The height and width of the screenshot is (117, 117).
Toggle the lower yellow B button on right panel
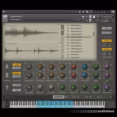click(x=107, y=49)
